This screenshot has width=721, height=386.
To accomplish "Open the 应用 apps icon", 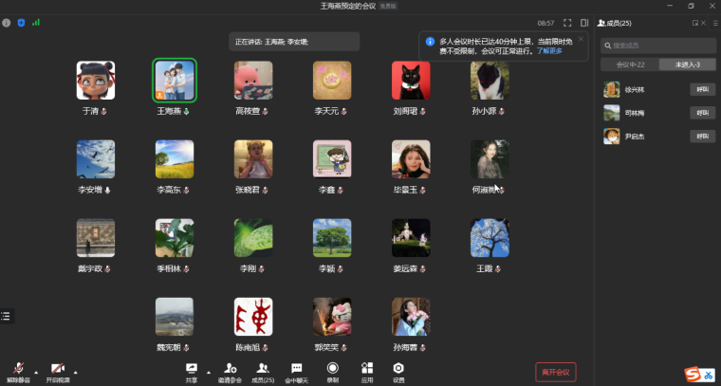I will 367,371.
